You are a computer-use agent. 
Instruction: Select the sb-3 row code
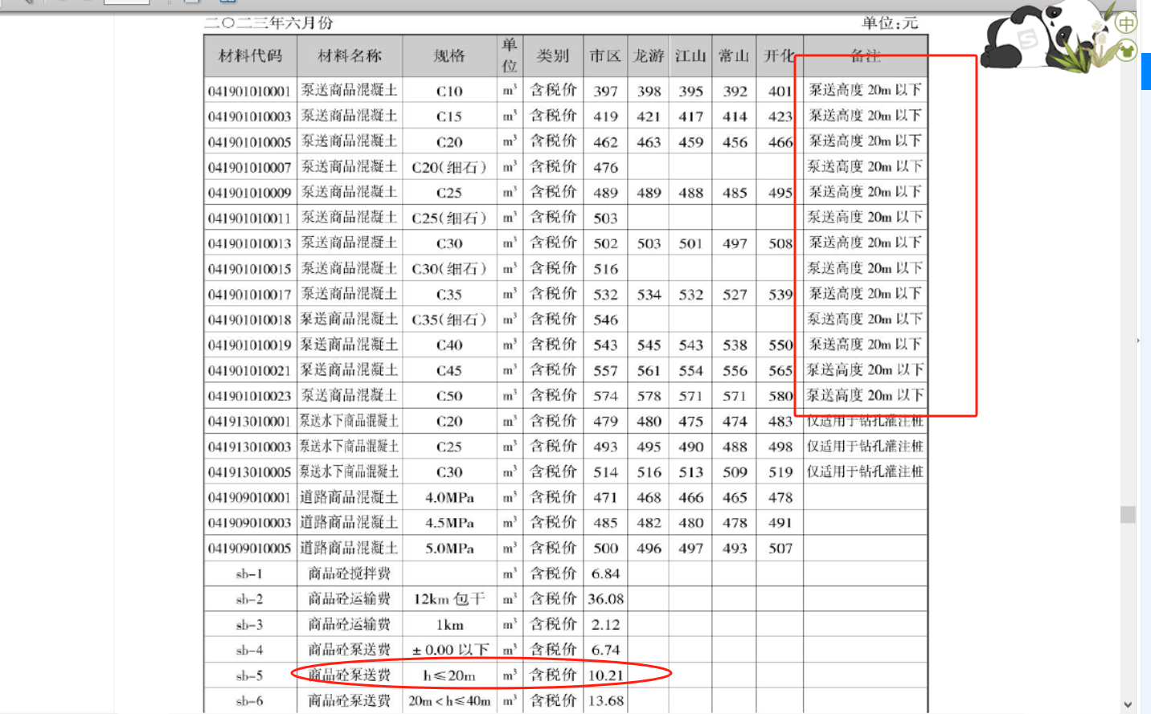tap(249, 625)
